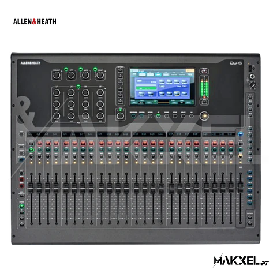277x277 pixels.
Task: Activate PAFL on channel Ch8
Action: click(91, 156)
